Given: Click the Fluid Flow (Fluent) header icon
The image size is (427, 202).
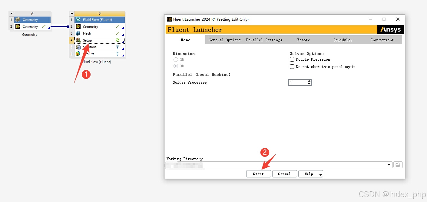Looking at the screenshot, I should (x=78, y=20).
